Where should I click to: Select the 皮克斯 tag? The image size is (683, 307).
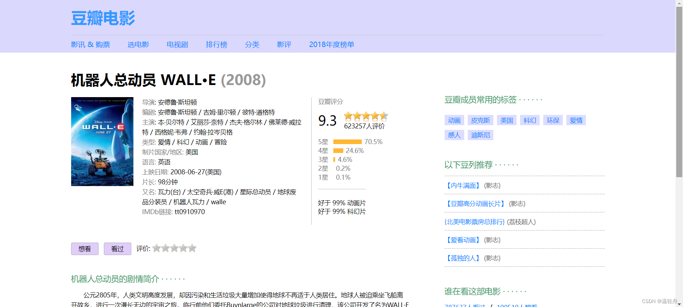(481, 120)
